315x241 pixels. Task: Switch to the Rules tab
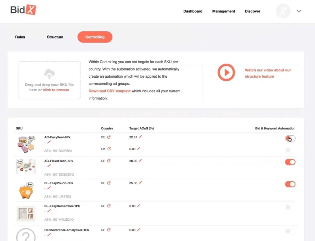pyautogui.click(x=20, y=37)
